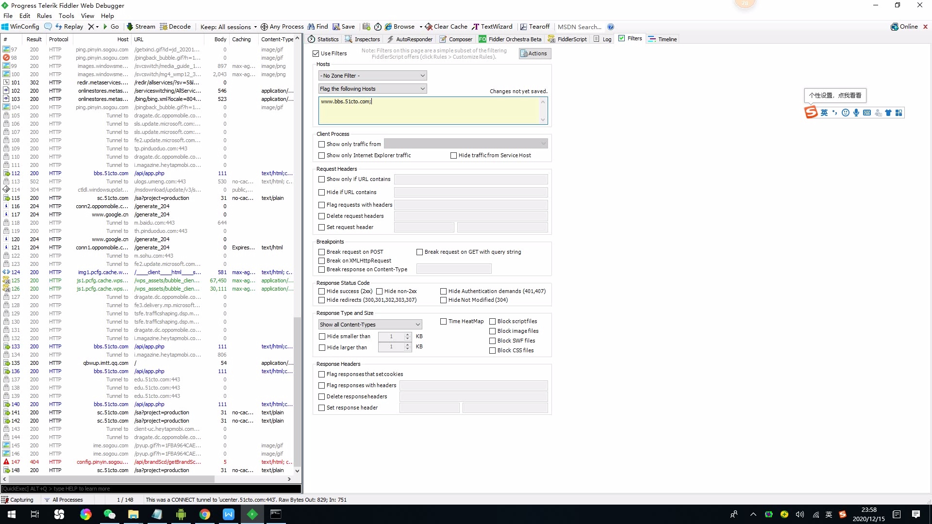Click the Actions button
This screenshot has height=524, width=932.
tap(534, 53)
